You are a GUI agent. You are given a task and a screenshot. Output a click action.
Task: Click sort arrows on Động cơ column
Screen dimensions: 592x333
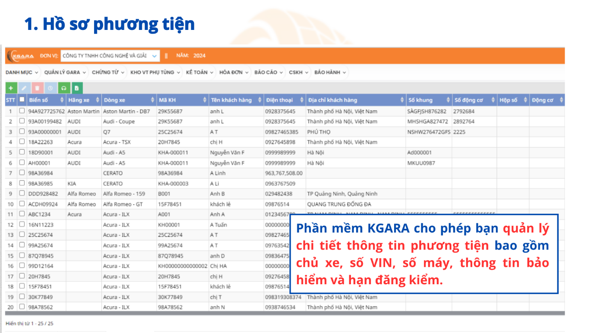point(561,100)
